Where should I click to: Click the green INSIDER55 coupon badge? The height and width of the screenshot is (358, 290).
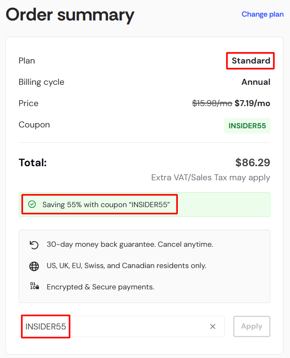(x=247, y=126)
